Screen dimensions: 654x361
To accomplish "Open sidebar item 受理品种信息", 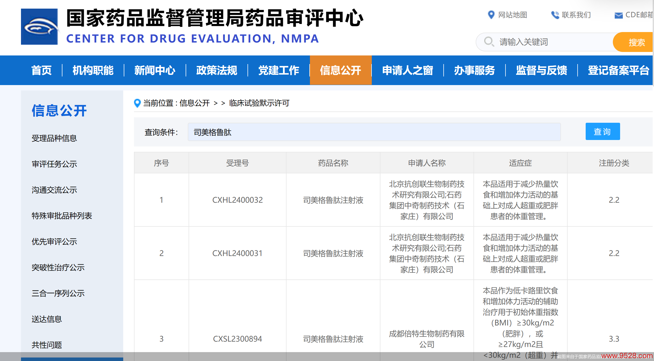I will [x=54, y=138].
